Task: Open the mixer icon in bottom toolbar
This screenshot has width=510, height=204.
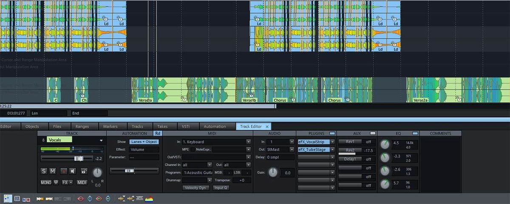Action: tap(17, 198)
